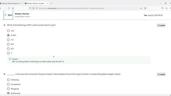Screen dimensions: 171x96
Task: Open a new browser tab
Action: coord(52,3)
